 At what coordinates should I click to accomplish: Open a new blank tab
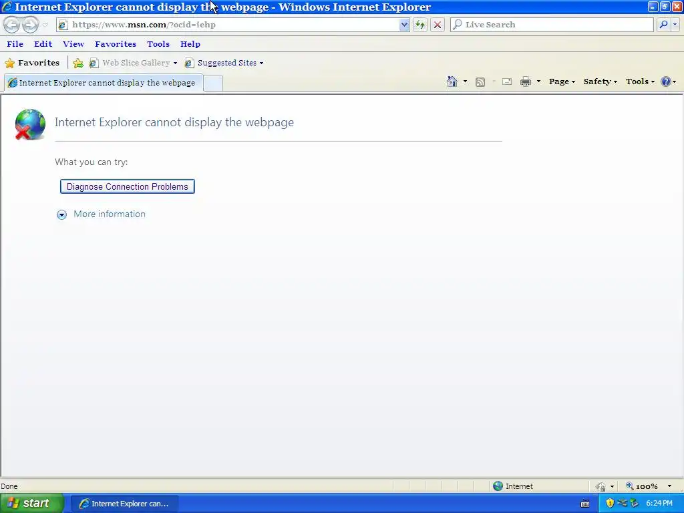tap(213, 83)
